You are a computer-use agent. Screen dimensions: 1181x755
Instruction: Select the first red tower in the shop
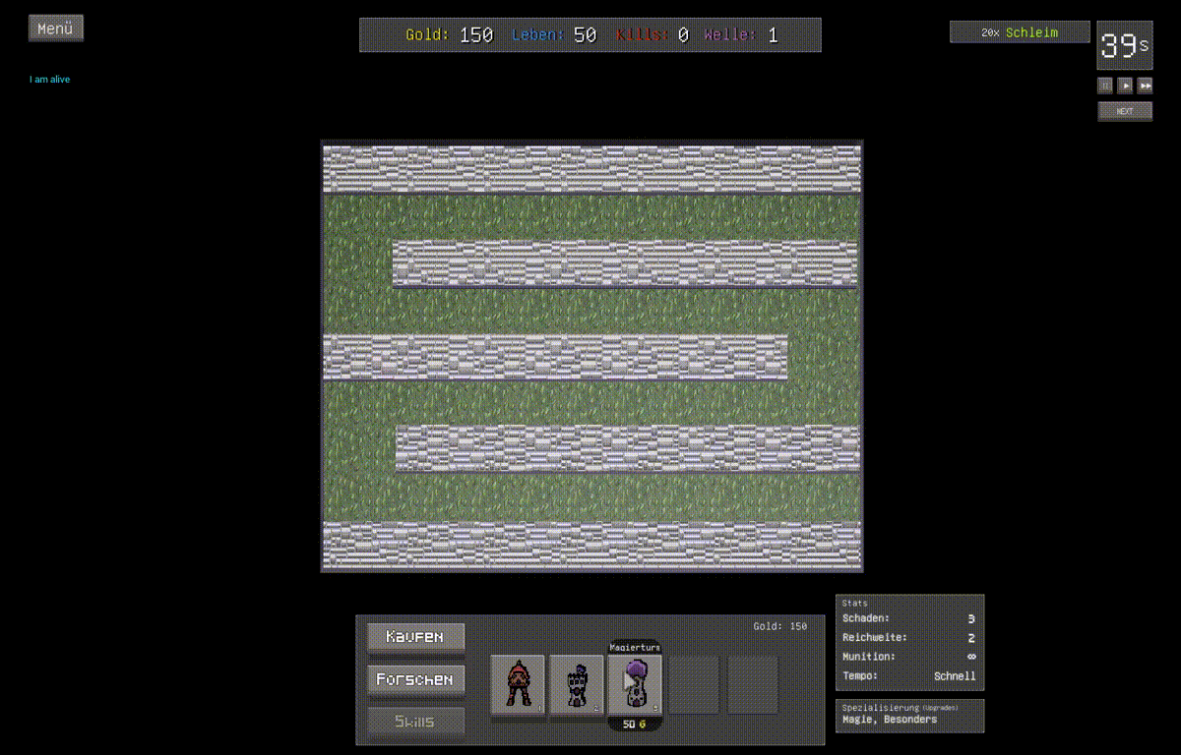click(518, 683)
